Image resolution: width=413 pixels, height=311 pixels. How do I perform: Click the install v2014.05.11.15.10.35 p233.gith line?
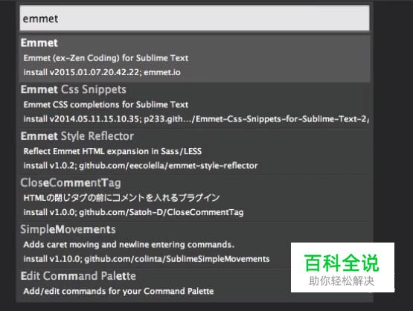pos(196,119)
